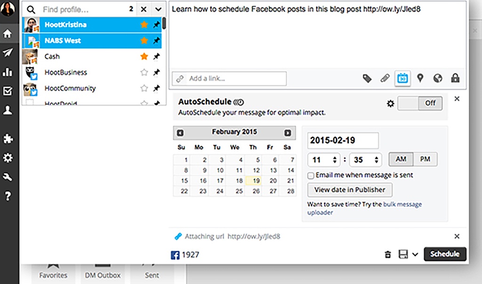Image resolution: width=482 pixels, height=284 pixels.
Task: Click the tag icon in compose toolbar
Action: point(367,79)
